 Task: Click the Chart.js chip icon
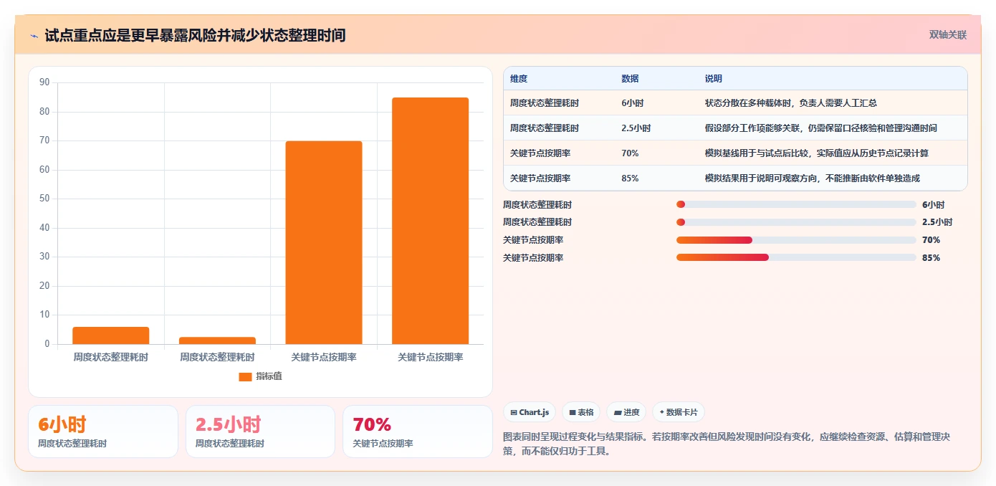click(514, 413)
